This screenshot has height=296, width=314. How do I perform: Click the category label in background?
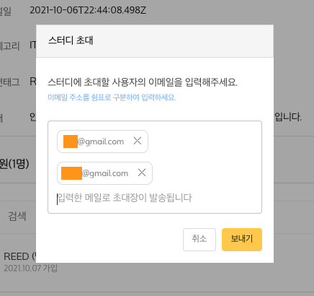[9, 45]
